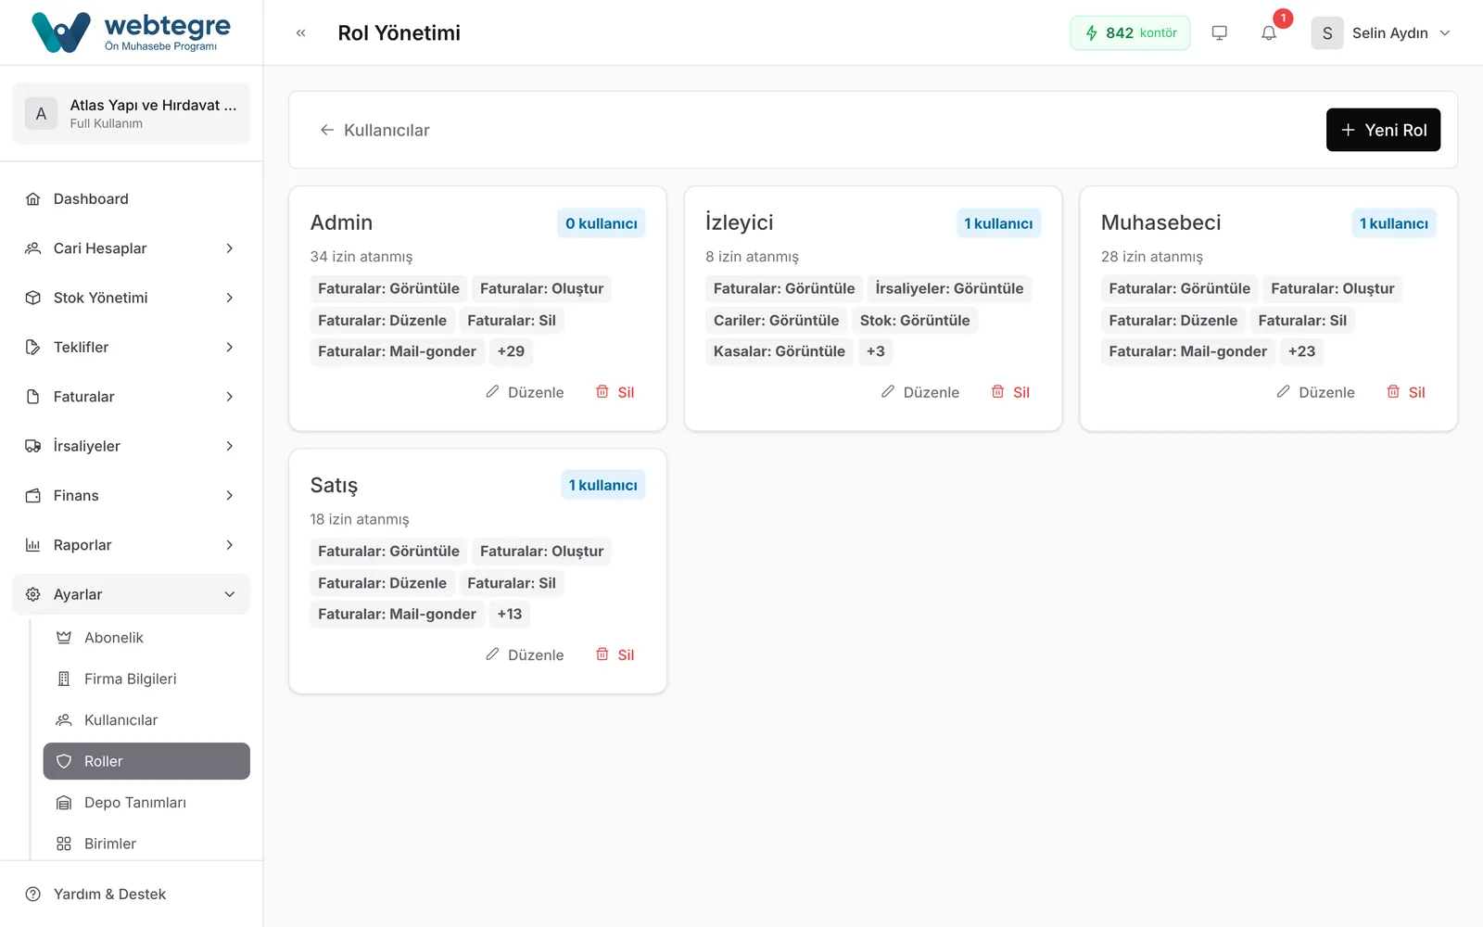The width and height of the screenshot is (1483, 927).
Task: Click the Raporlar chart icon
Action: [x=33, y=545]
